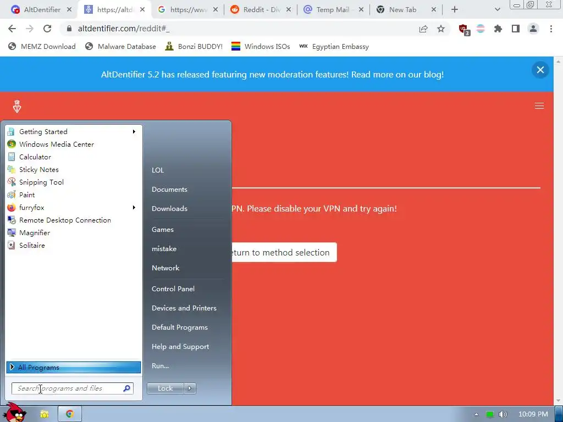Screen dimensions: 563x422
Task: Toggle the browser side panel icon
Action: point(516,29)
